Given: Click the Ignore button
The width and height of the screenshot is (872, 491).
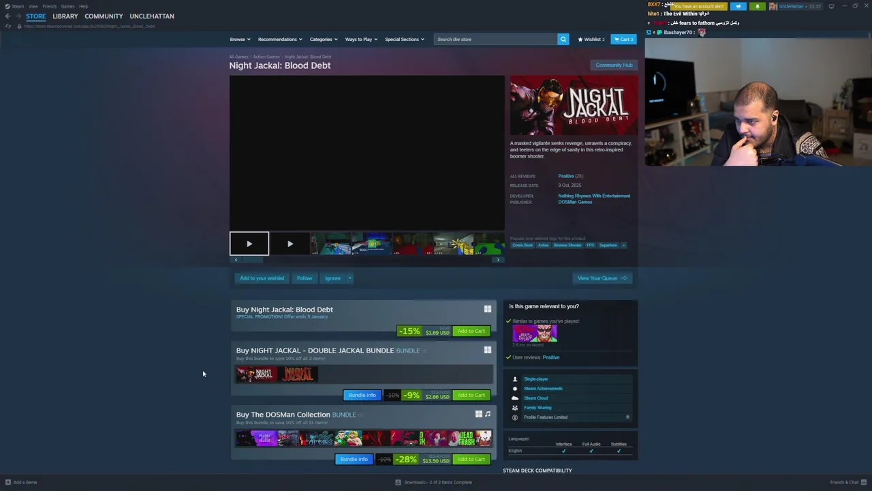Looking at the screenshot, I should point(332,278).
